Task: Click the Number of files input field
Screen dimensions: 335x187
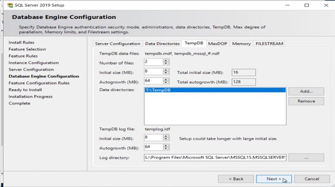Action: pyautogui.click(x=154, y=62)
